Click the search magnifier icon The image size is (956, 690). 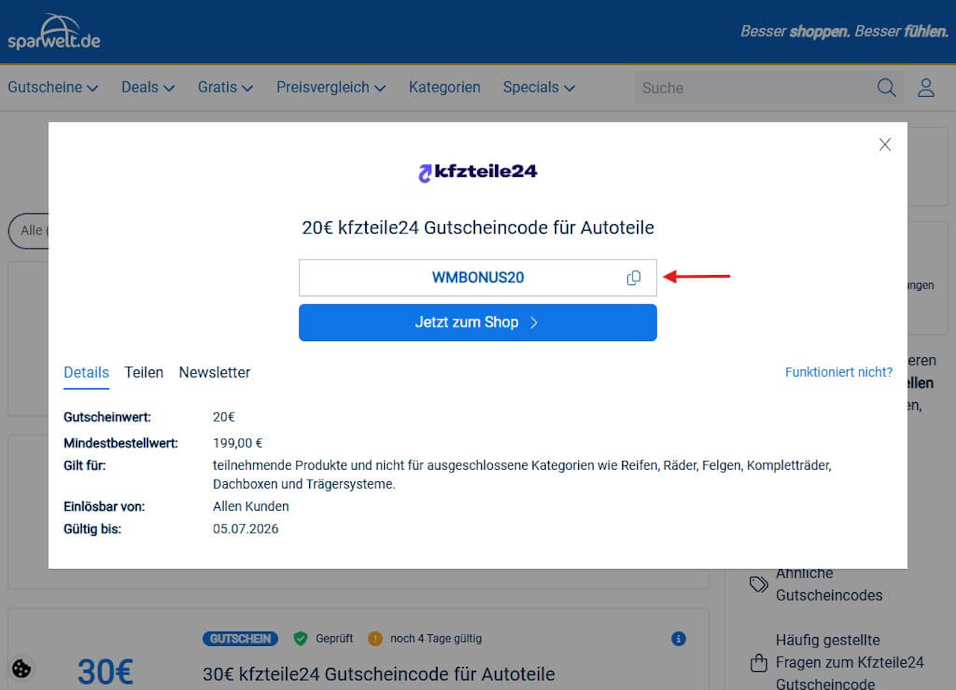click(x=887, y=87)
